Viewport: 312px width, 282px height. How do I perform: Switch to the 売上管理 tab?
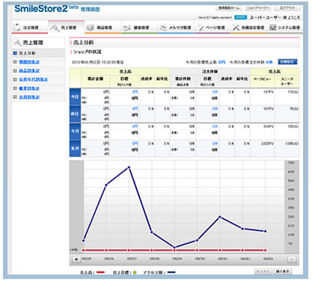66,27
